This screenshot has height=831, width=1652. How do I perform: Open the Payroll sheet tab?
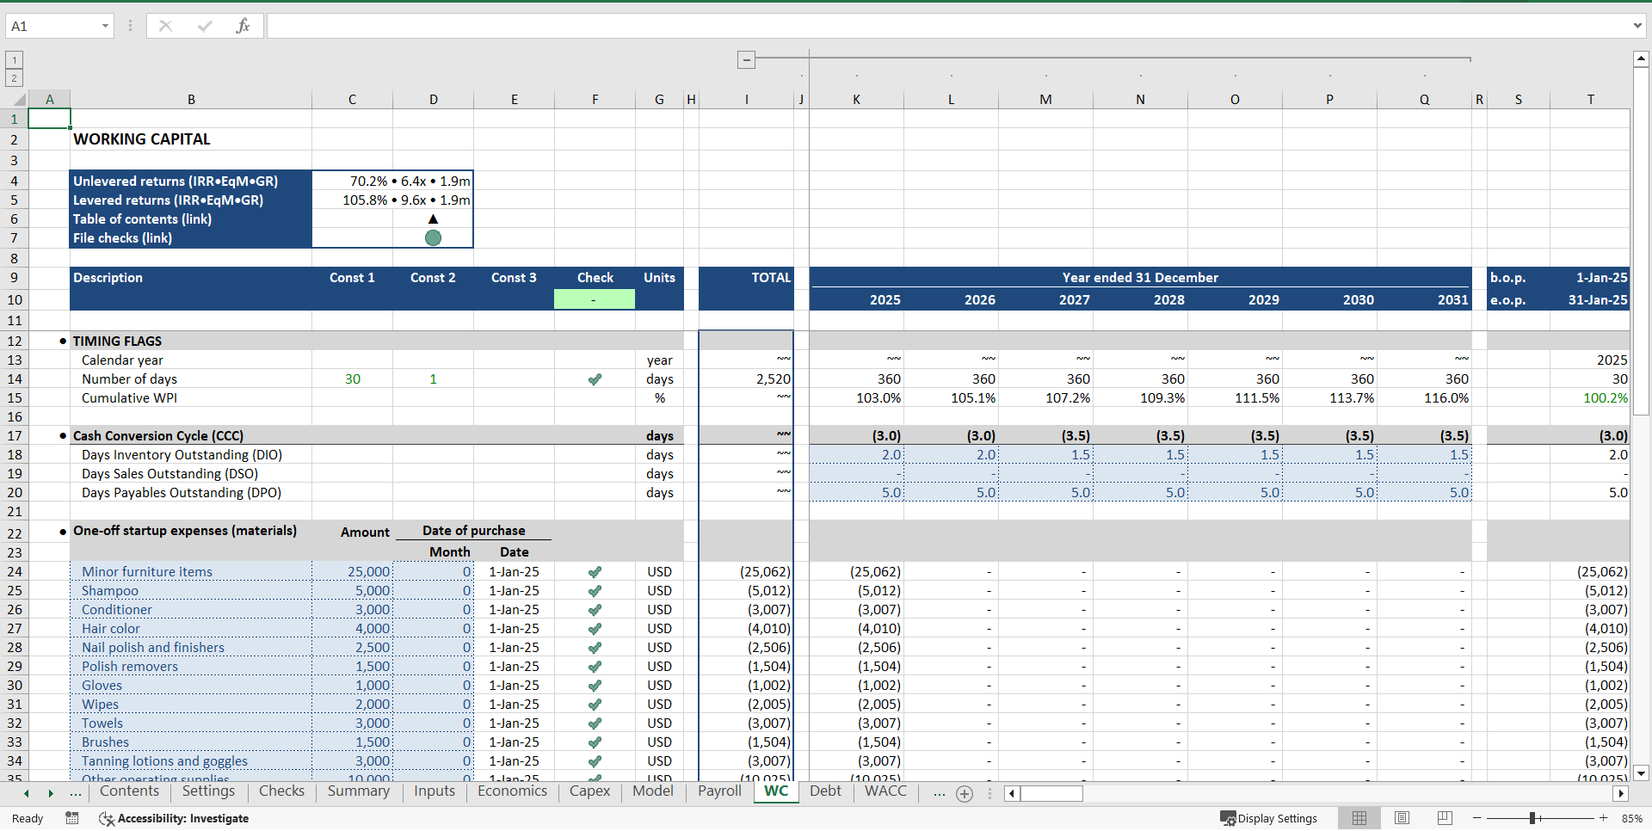coord(719,791)
